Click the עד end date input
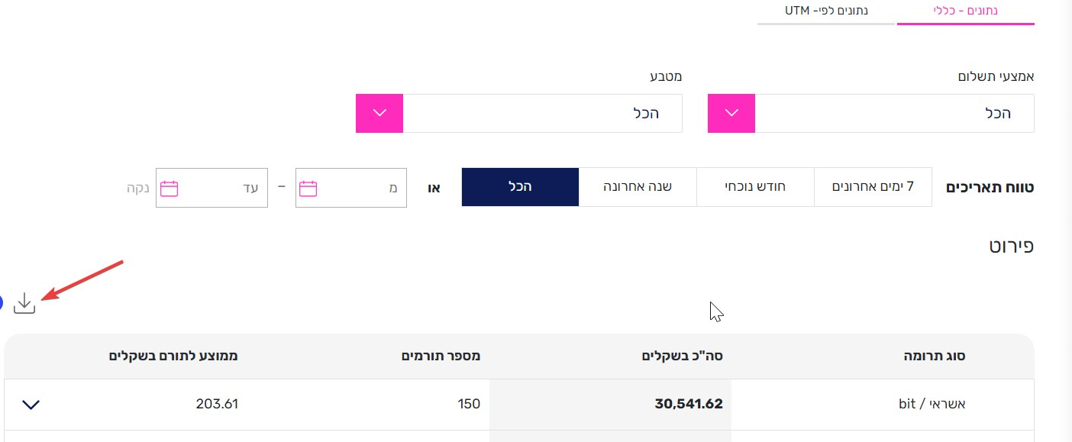The image size is (1072, 442). click(211, 188)
